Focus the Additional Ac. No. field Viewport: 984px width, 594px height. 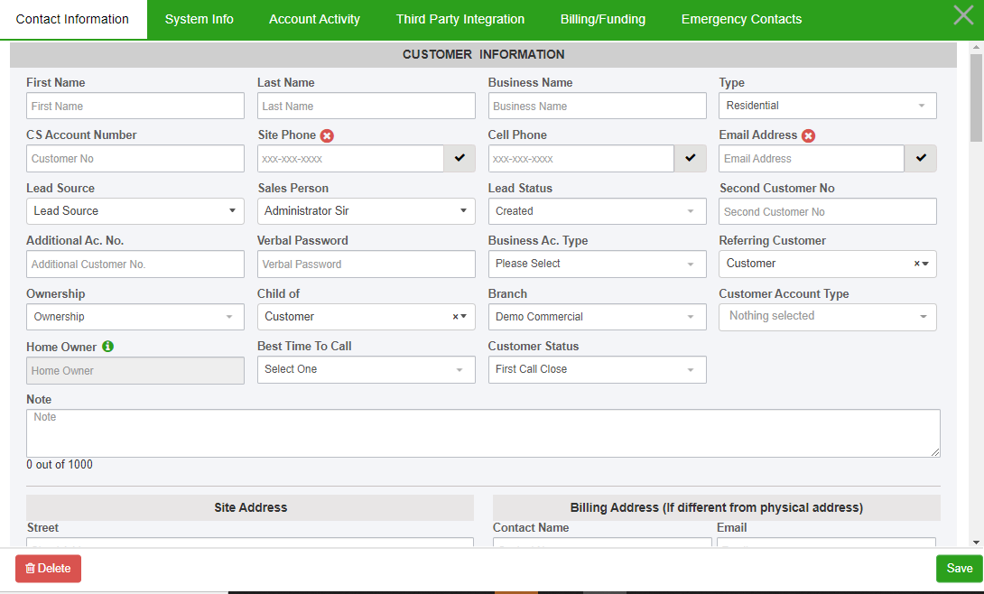coord(135,265)
